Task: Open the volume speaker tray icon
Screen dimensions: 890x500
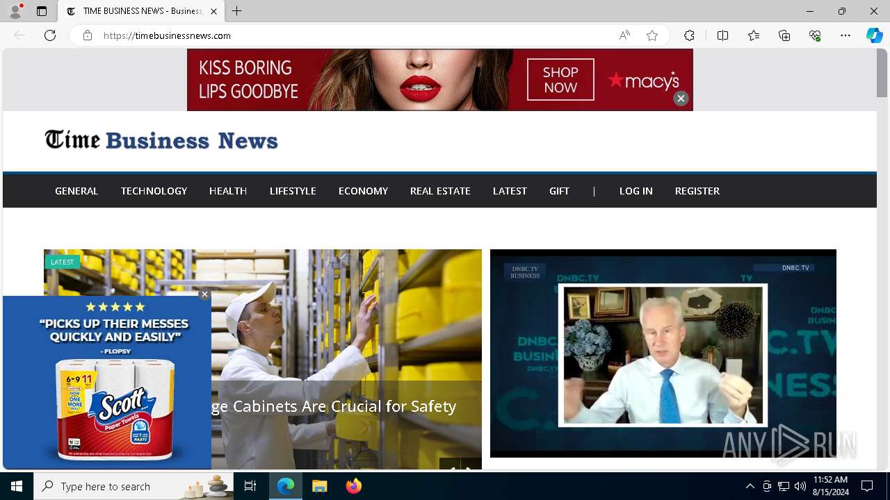Action: click(800, 486)
